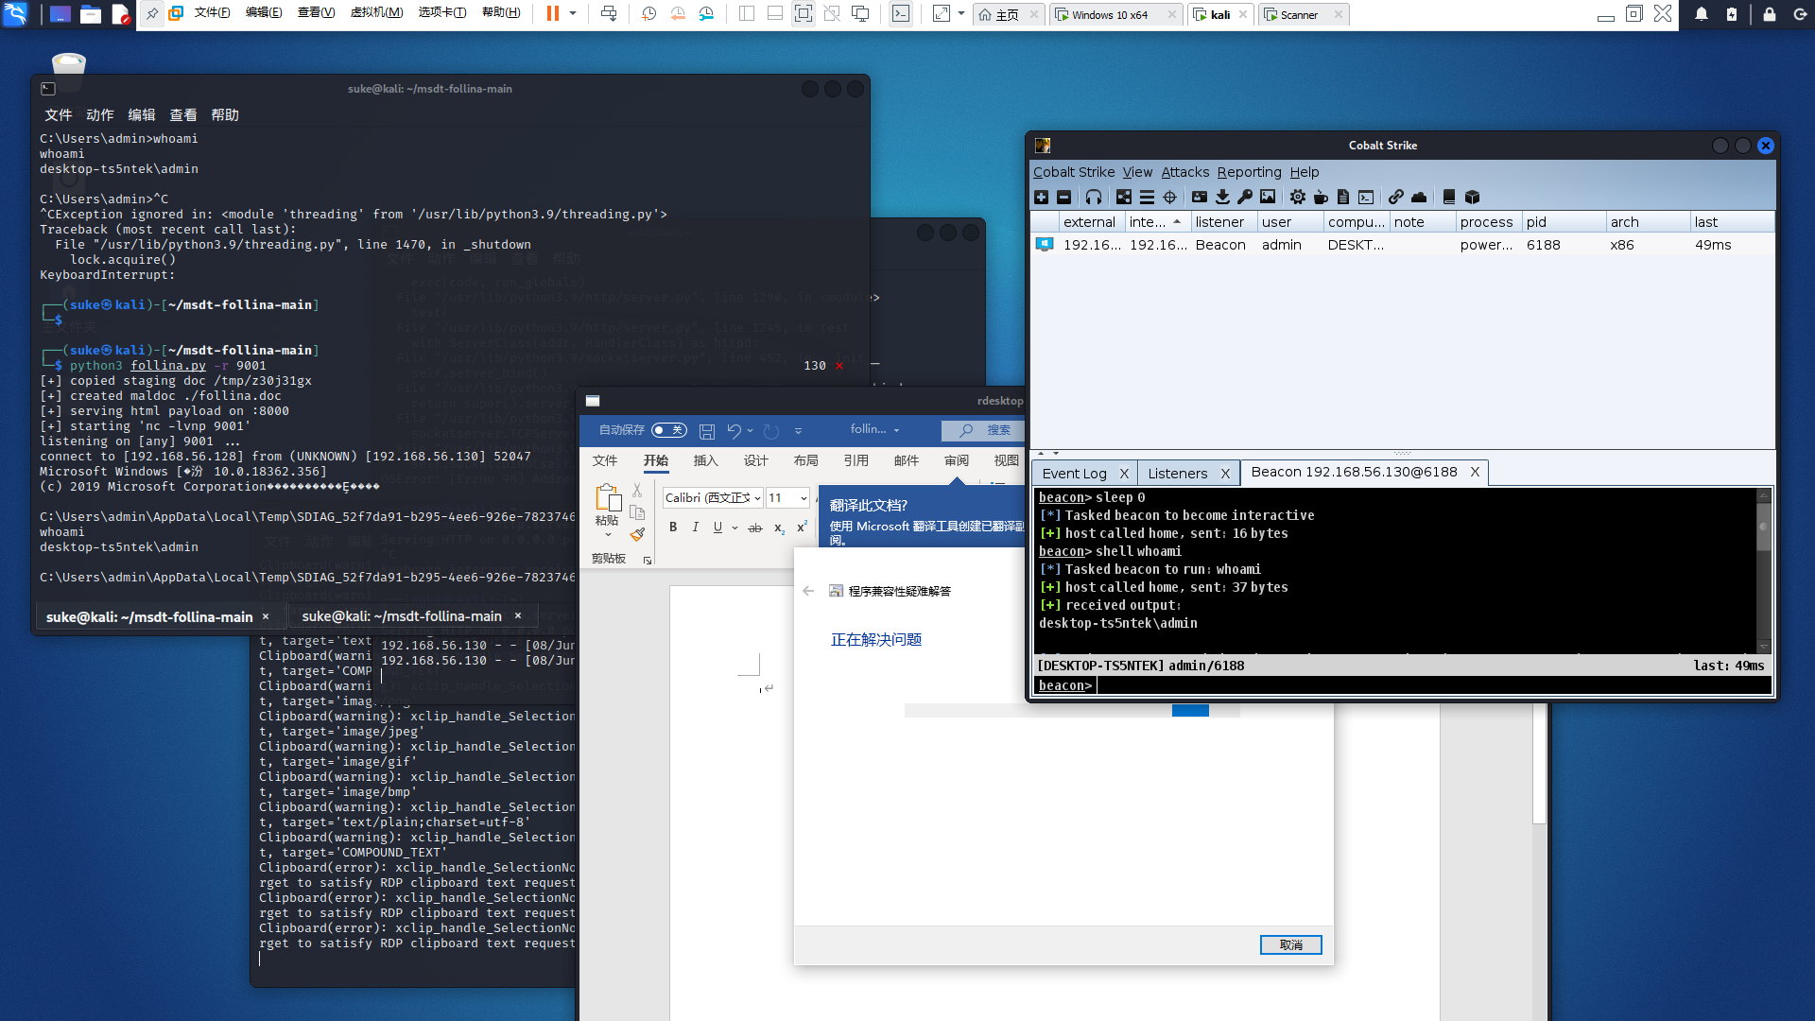The width and height of the screenshot is (1815, 1021).
Task: Click Cobalt Strike connect plus icon
Action: coord(1042,197)
